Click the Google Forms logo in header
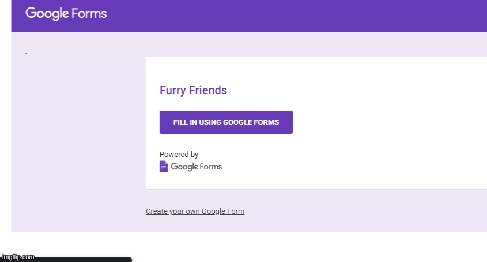The height and width of the screenshot is (262, 487). coord(66,14)
